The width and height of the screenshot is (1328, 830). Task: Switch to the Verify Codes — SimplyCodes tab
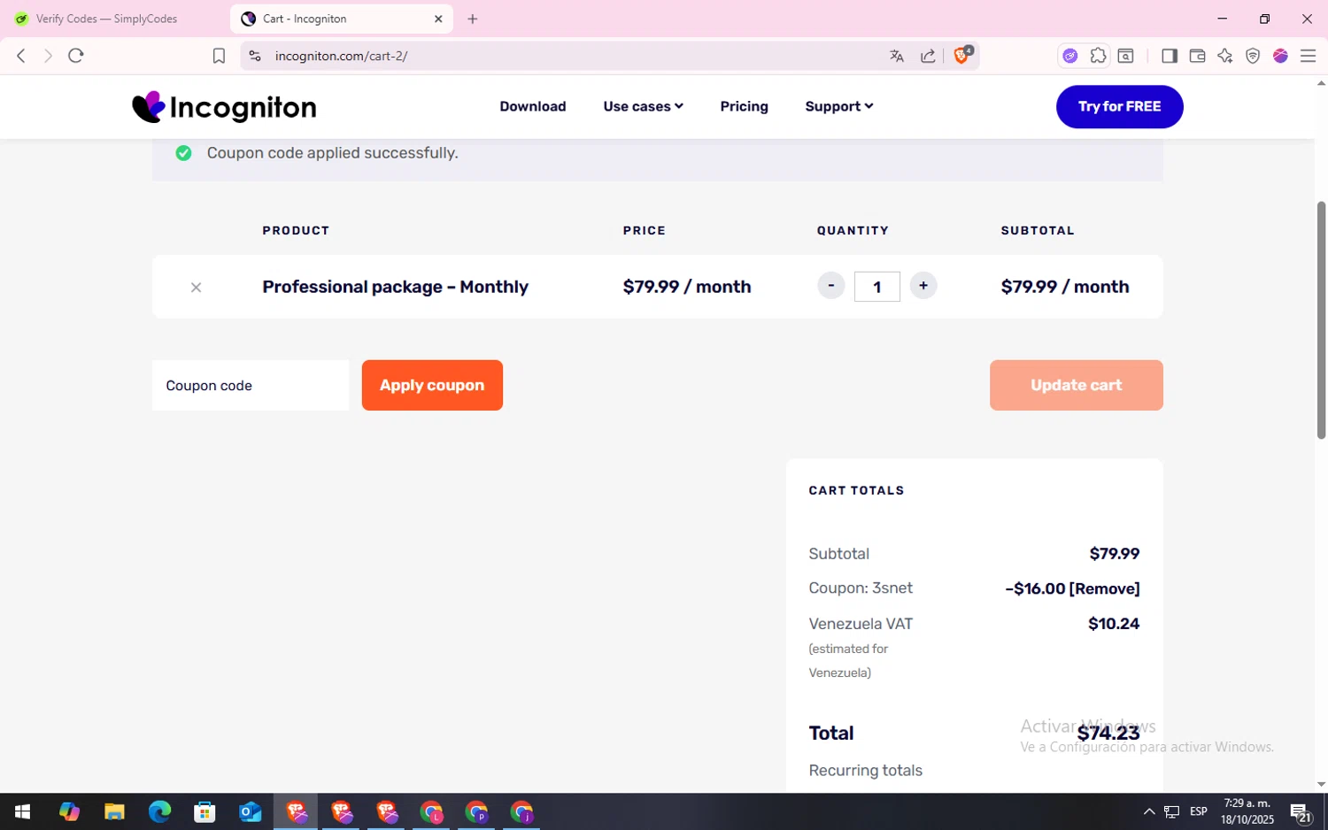coord(106,19)
